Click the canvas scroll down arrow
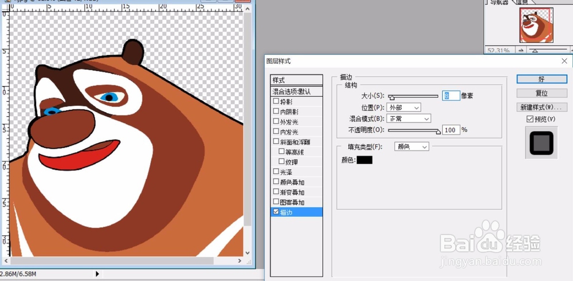Viewport: 573px width, 281px height. 248,252
